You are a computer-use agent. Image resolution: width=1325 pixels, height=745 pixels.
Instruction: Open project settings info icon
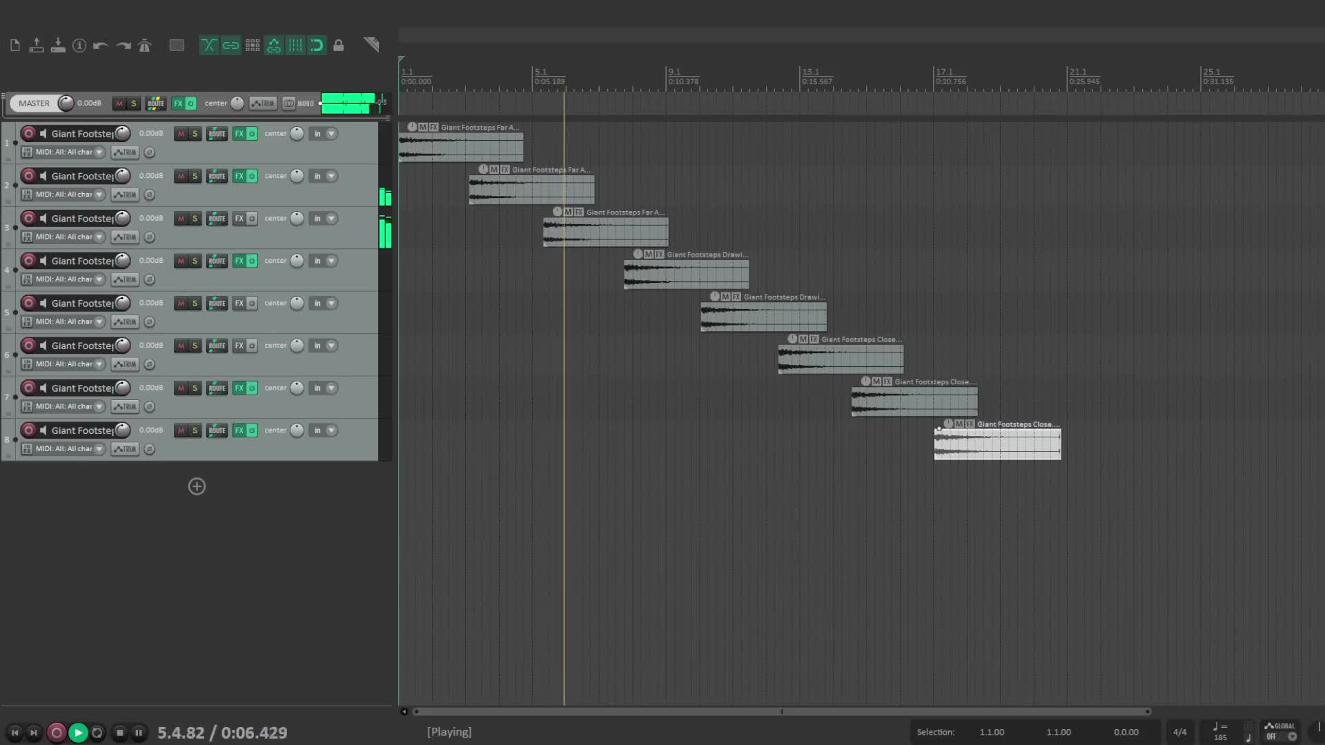pos(79,46)
